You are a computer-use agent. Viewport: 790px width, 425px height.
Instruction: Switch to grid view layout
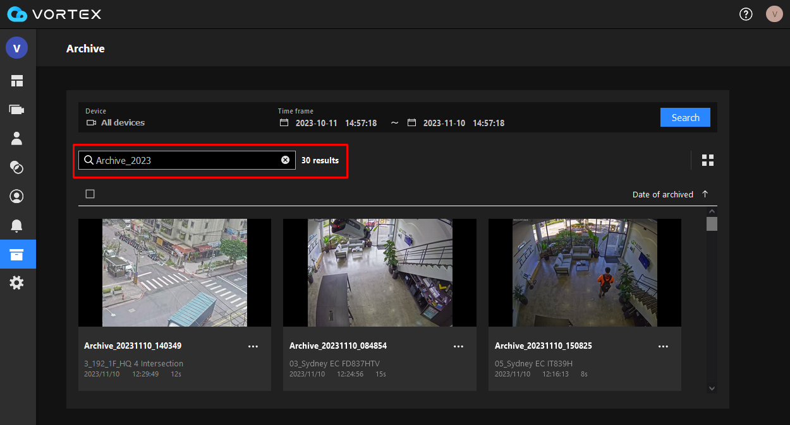(x=707, y=160)
